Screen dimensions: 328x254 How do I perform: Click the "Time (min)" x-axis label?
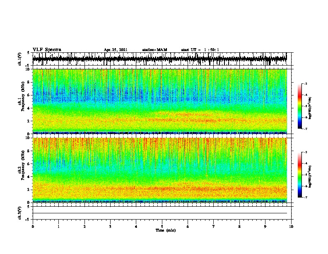coord(166,230)
